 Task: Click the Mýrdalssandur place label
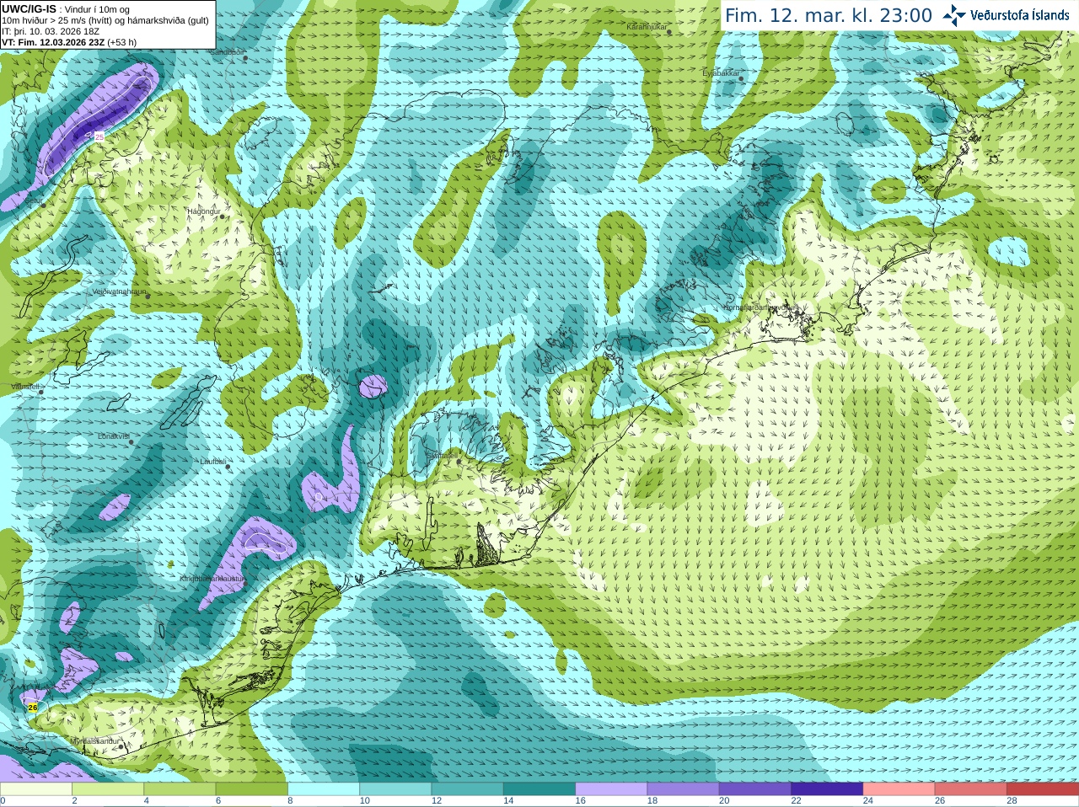95,741
